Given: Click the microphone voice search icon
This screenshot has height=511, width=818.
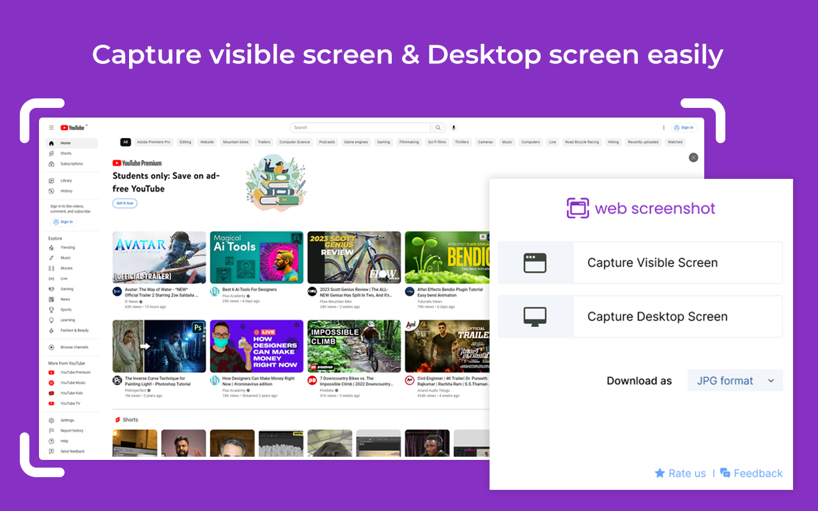Looking at the screenshot, I should (x=454, y=128).
